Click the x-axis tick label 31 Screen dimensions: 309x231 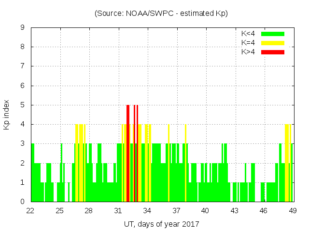coord(118,211)
